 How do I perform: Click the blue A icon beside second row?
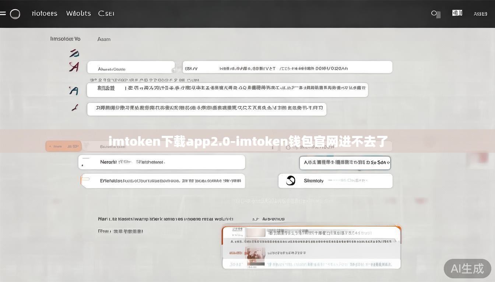click(x=74, y=90)
